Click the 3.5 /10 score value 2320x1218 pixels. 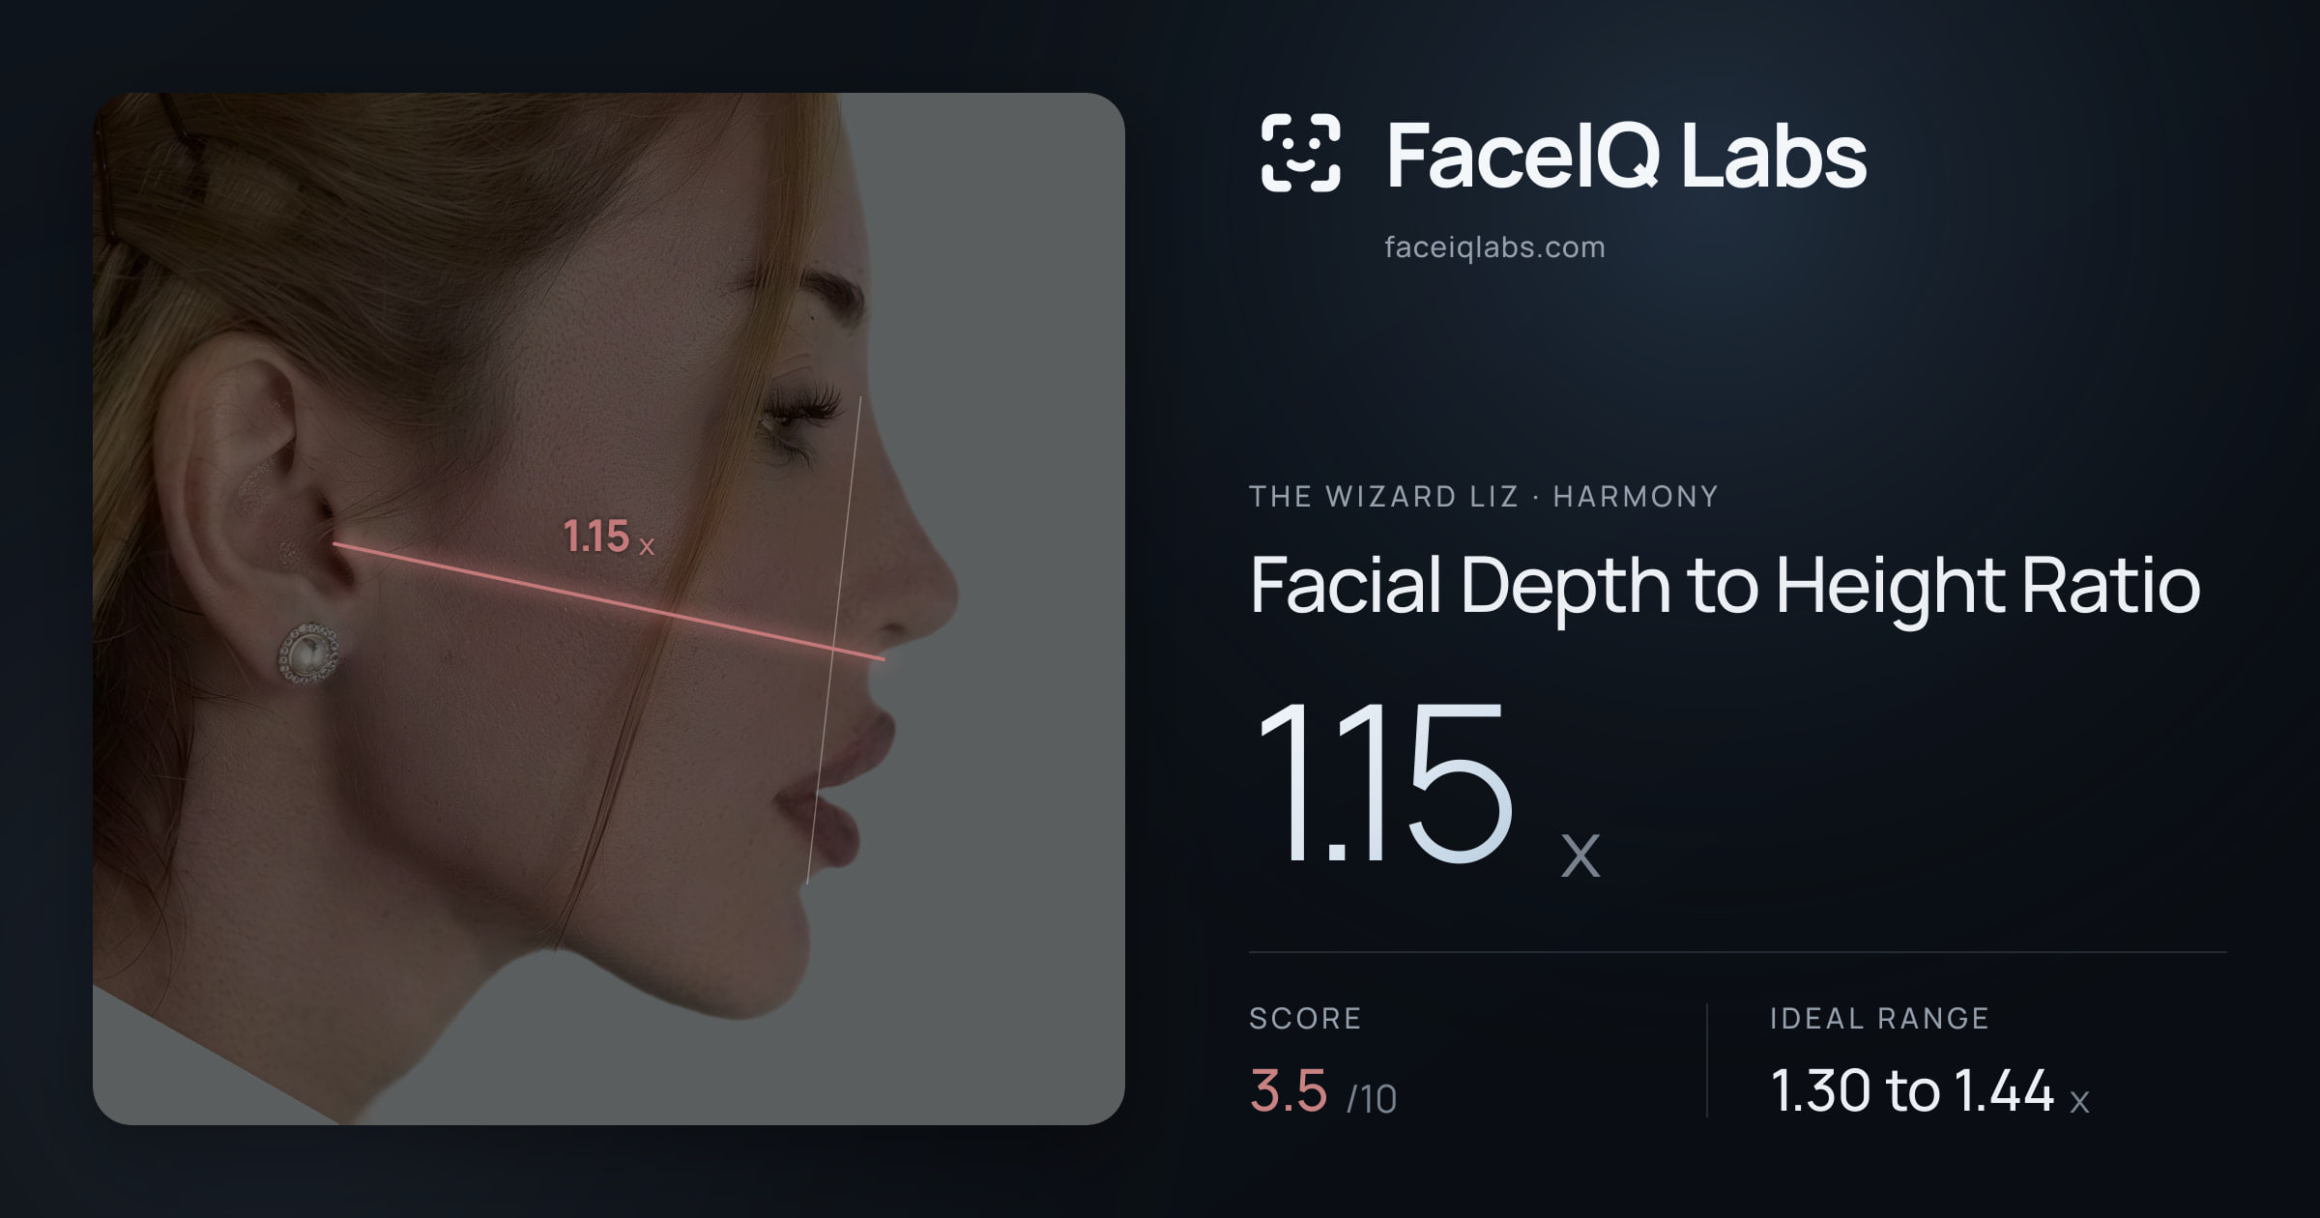click(1322, 1092)
